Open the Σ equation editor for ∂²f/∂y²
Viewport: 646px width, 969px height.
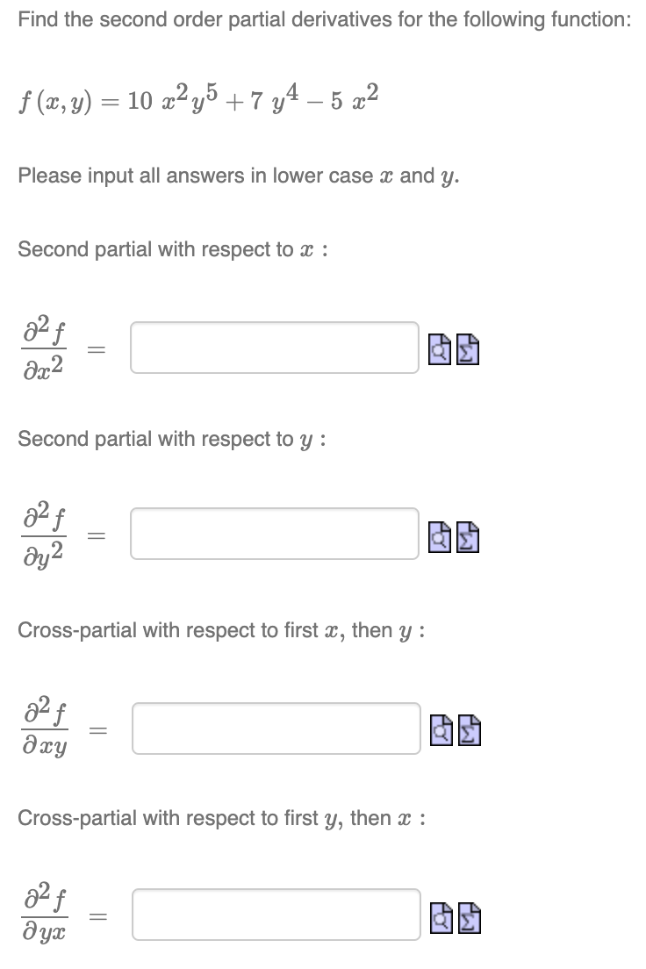coord(469,537)
